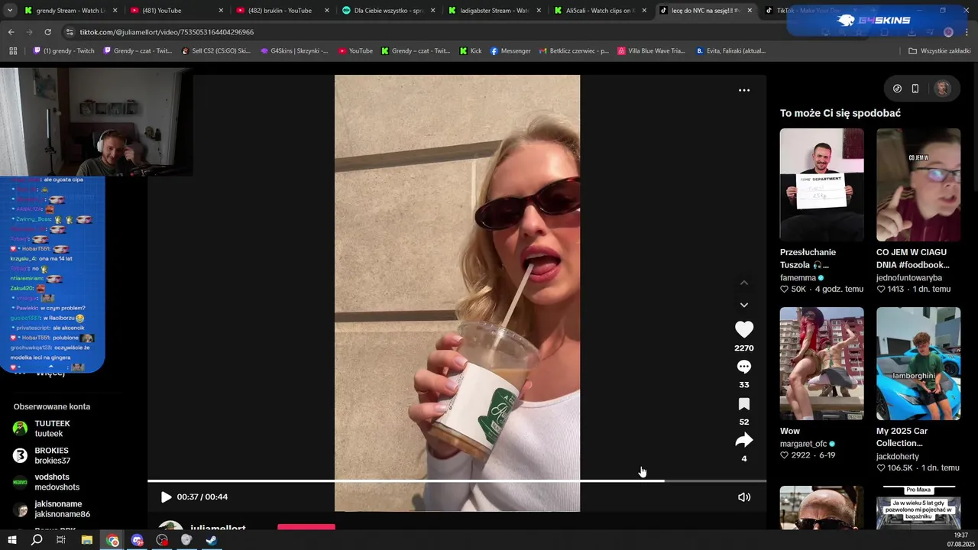Screen dimensions: 978x550
Task: Open 'CO JEM W CIAGU DNIA' video thumbnail
Action: coord(918,185)
